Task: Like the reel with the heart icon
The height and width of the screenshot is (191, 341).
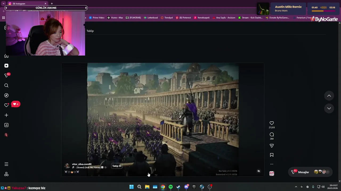Action: pos(272,123)
